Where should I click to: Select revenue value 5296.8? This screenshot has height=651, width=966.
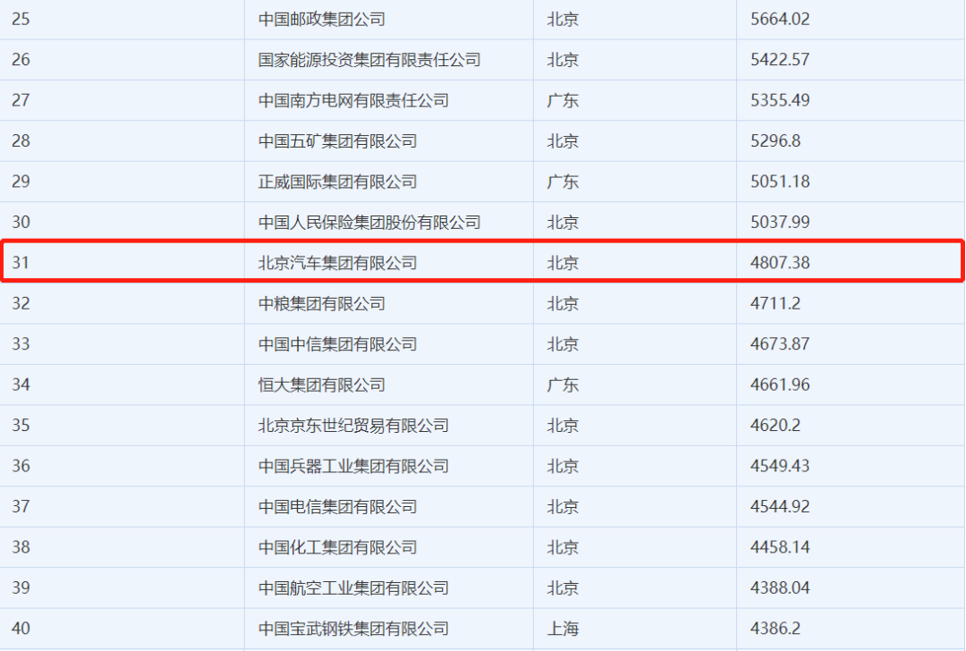tap(775, 141)
